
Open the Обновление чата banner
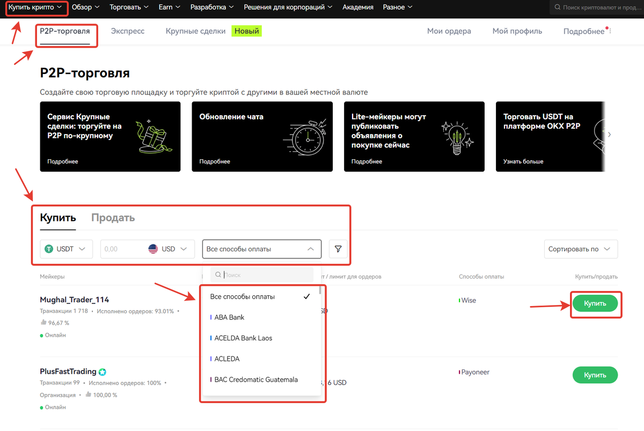coord(262,137)
